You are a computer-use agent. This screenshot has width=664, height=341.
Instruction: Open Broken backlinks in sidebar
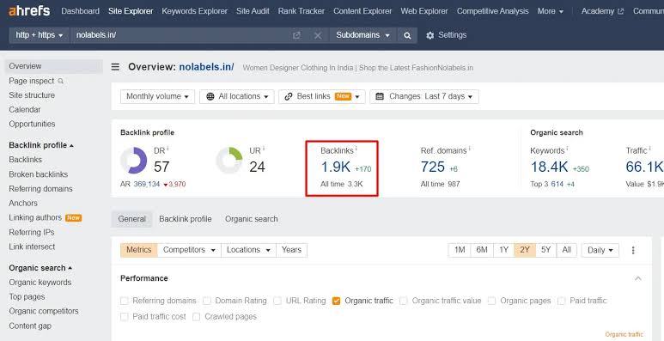[39, 174]
